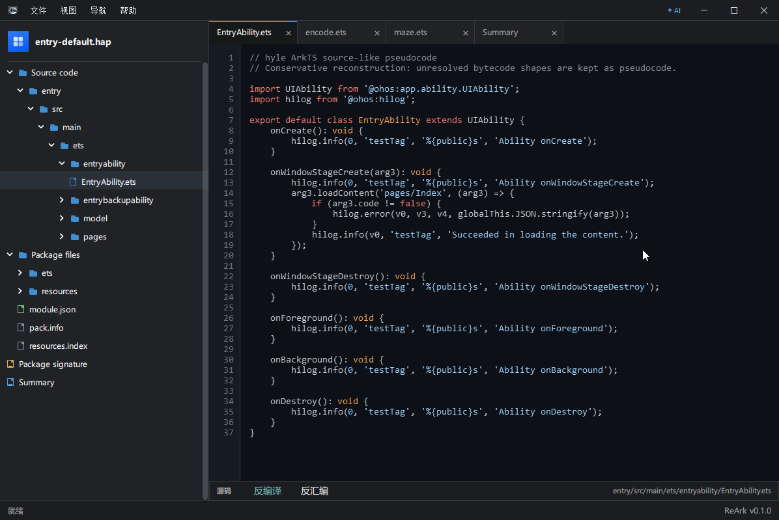Select the 反编译 decompile view
This screenshot has width=779, height=520.
tap(268, 491)
